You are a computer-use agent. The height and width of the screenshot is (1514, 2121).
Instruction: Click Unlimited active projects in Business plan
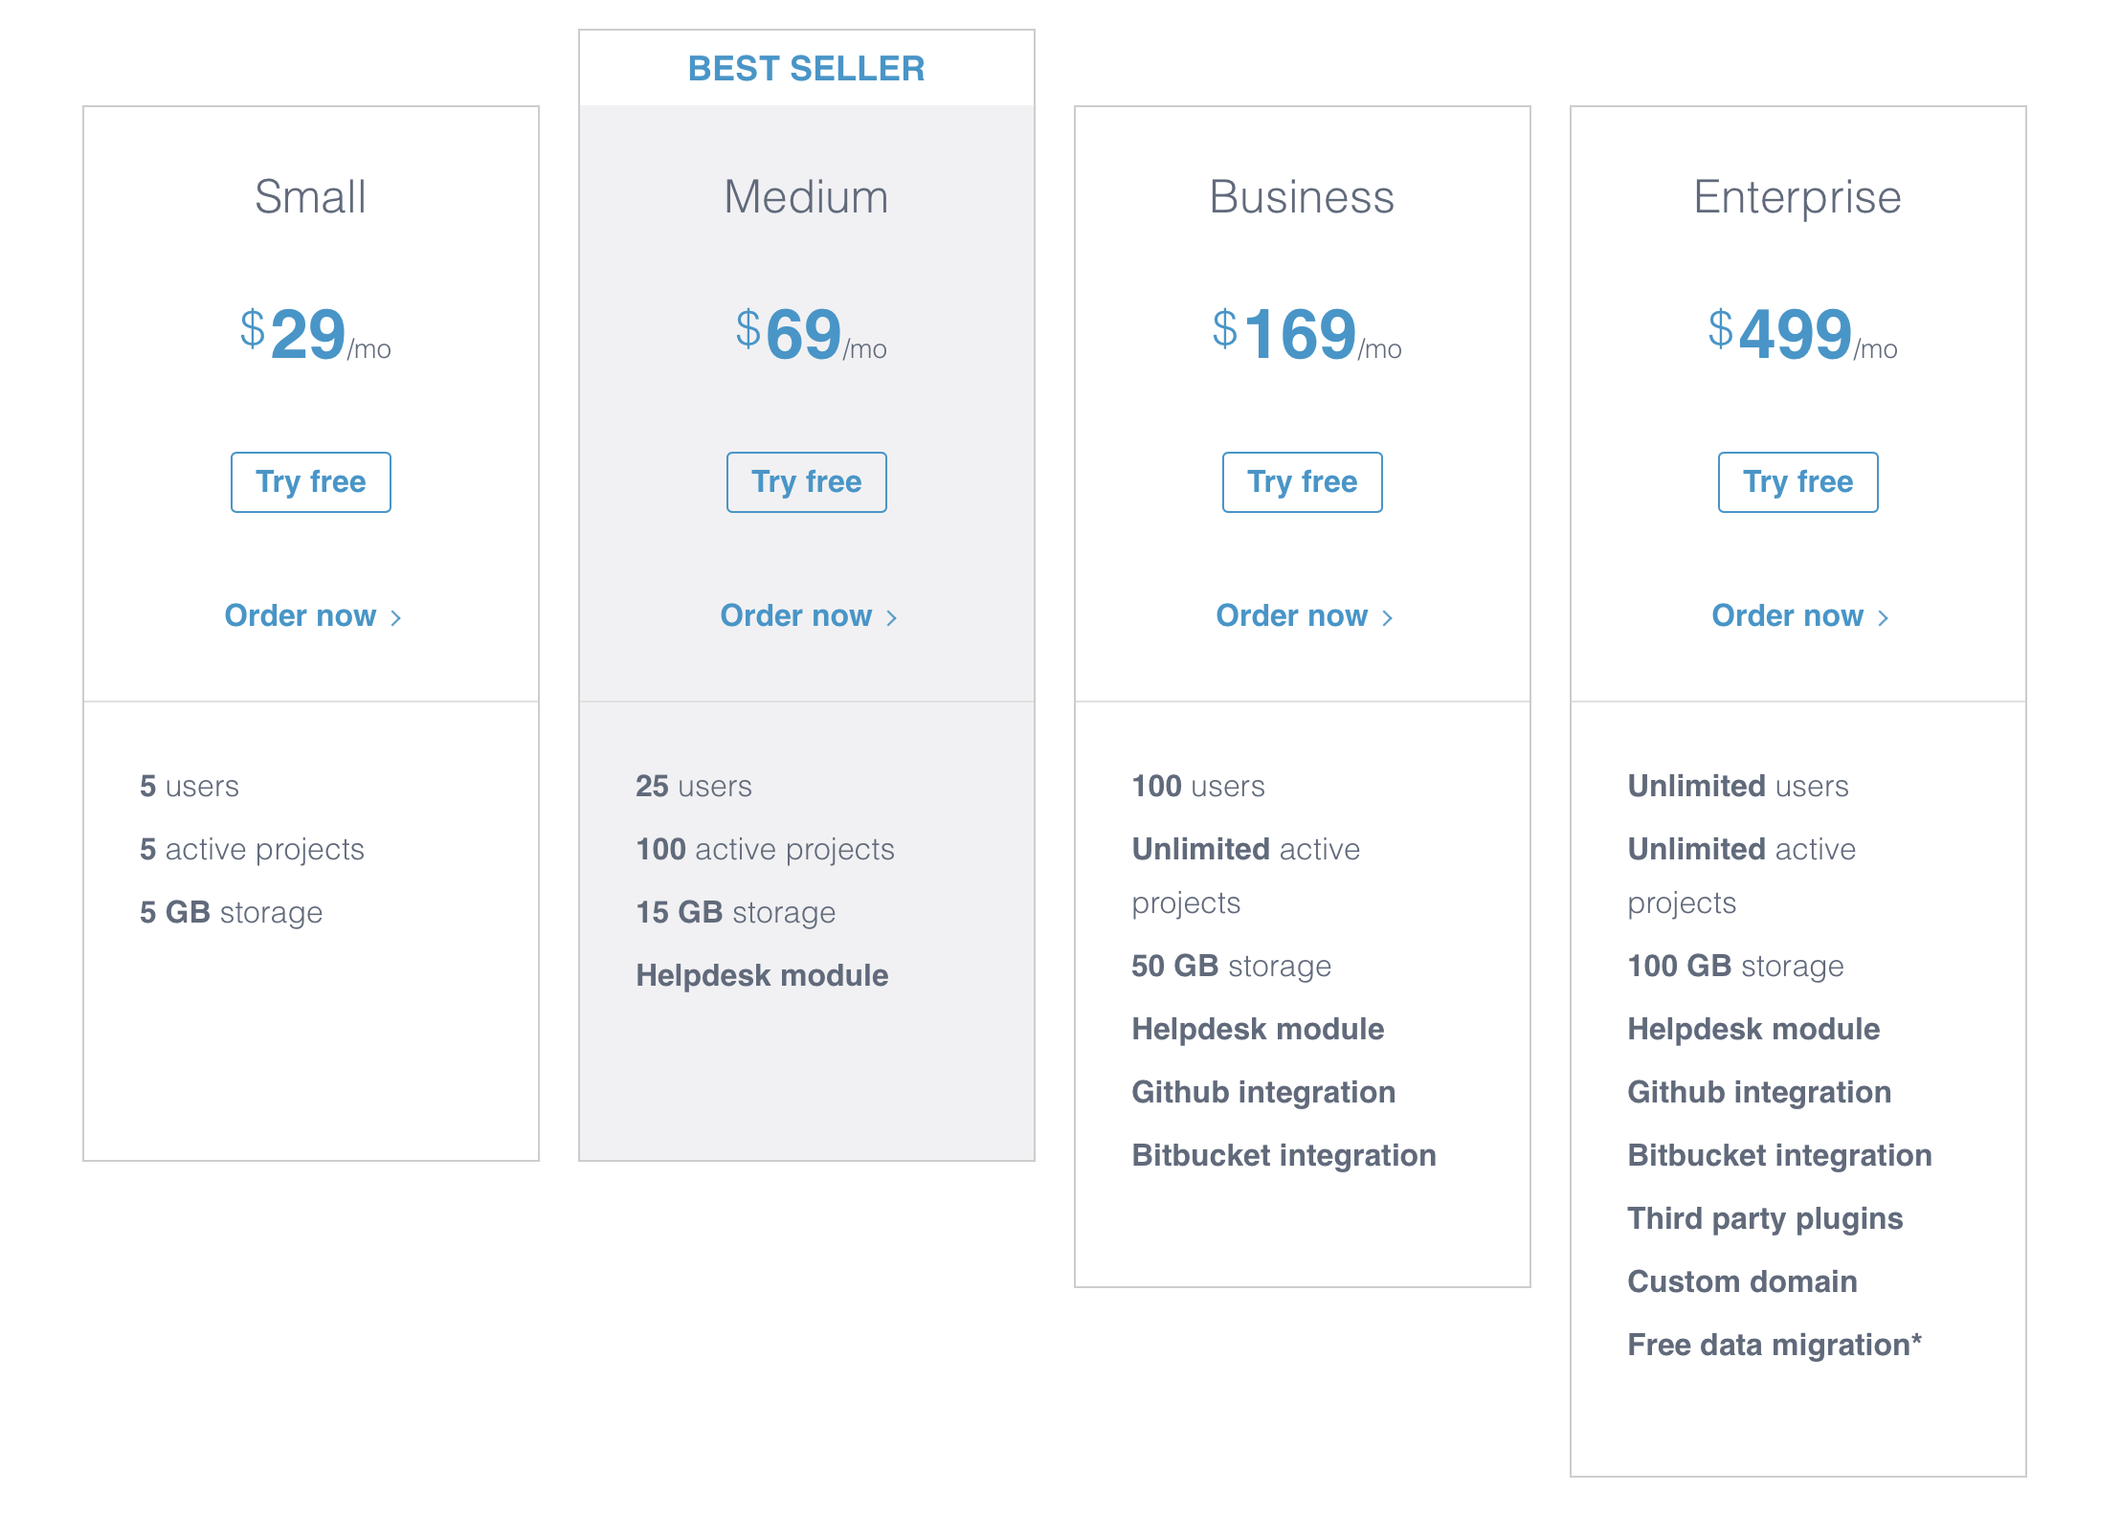tap(1245, 876)
